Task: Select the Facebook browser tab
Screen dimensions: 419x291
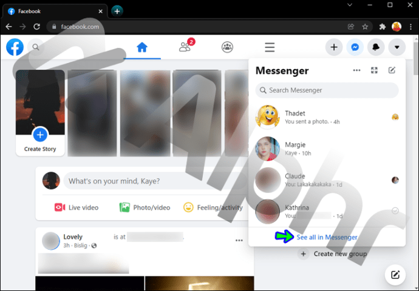Action: coord(55,12)
